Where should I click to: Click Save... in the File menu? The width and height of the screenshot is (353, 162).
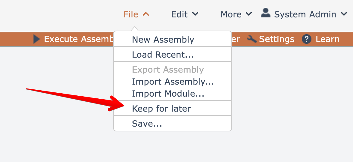pos(147,124)
